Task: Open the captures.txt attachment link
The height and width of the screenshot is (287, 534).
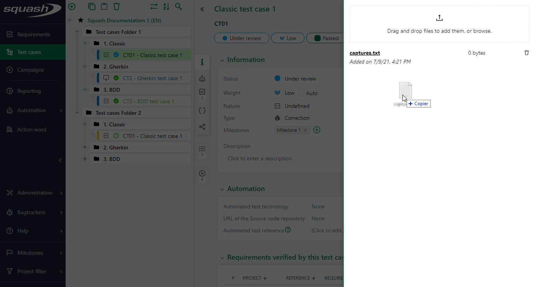Action: pyautogui.click(x=364, y=53)
